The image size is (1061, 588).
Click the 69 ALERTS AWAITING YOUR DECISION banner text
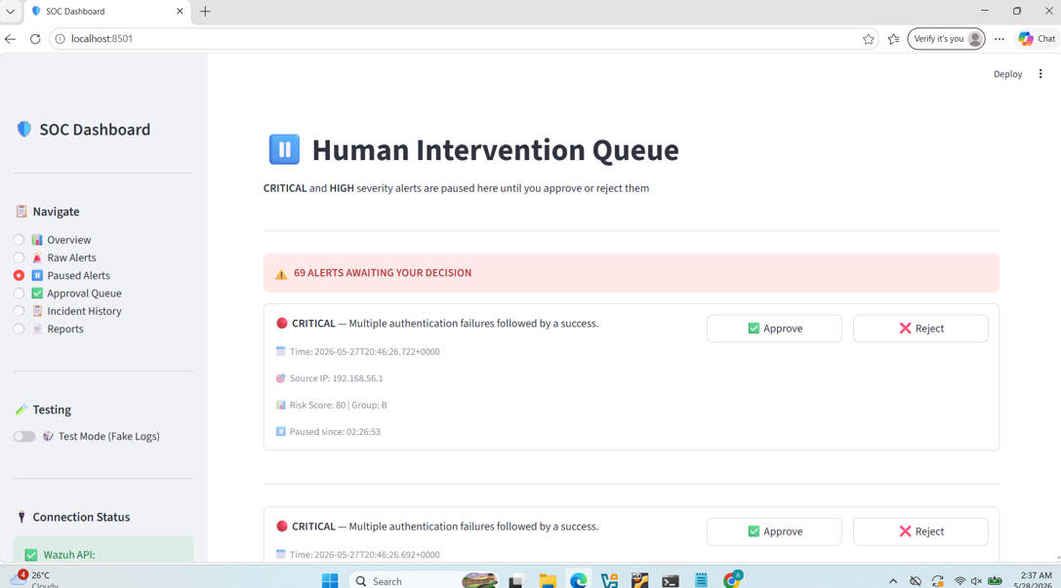pyautogui.click(x=383, y=273)
